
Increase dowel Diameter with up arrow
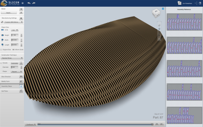(21, 66)
